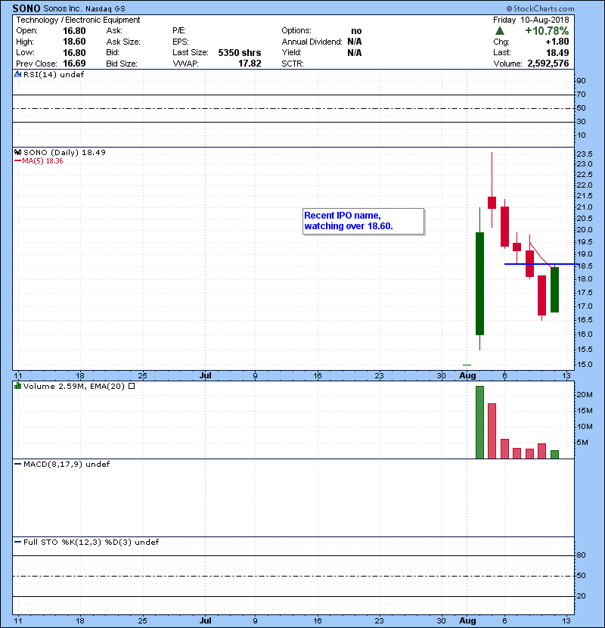605x628 pixels.
Task: Click the Aug label on the price time axis
Action: [467, 375]
